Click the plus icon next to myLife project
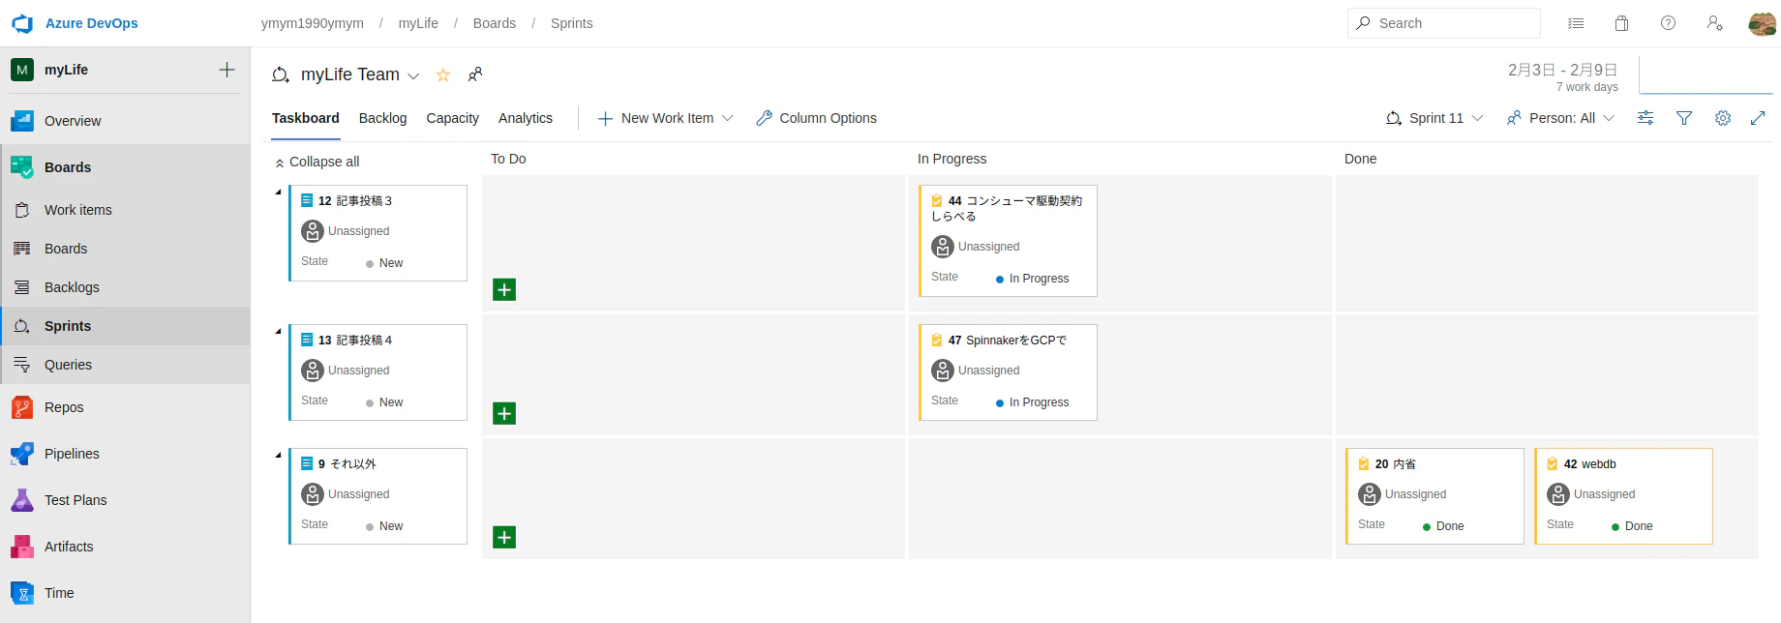This screenshot has height=623, width=1781. pyautogui.click(x=226, y=70)
